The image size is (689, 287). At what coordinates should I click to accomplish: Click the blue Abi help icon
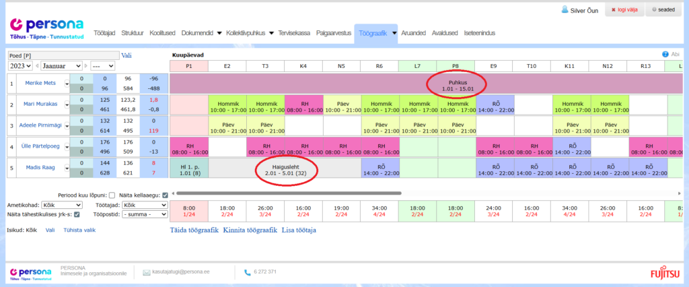665,55
